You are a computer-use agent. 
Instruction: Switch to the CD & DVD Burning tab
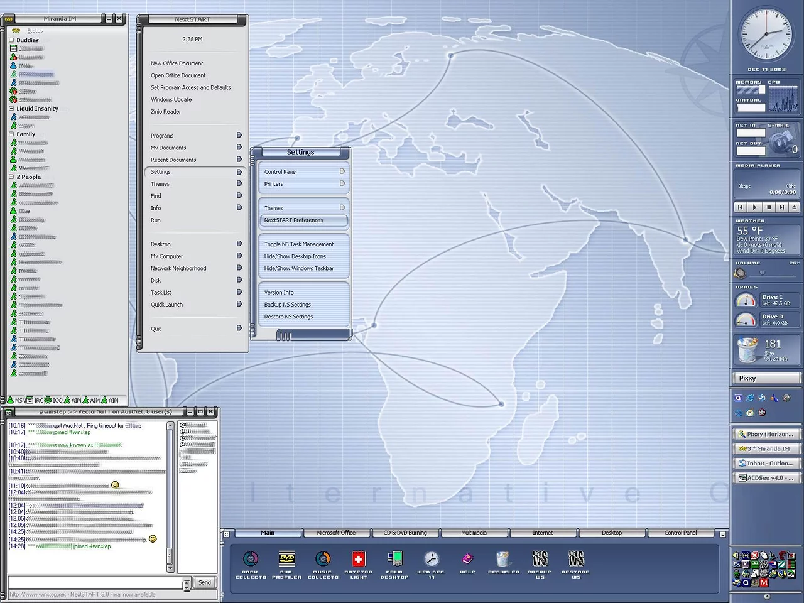coord(405,533)
